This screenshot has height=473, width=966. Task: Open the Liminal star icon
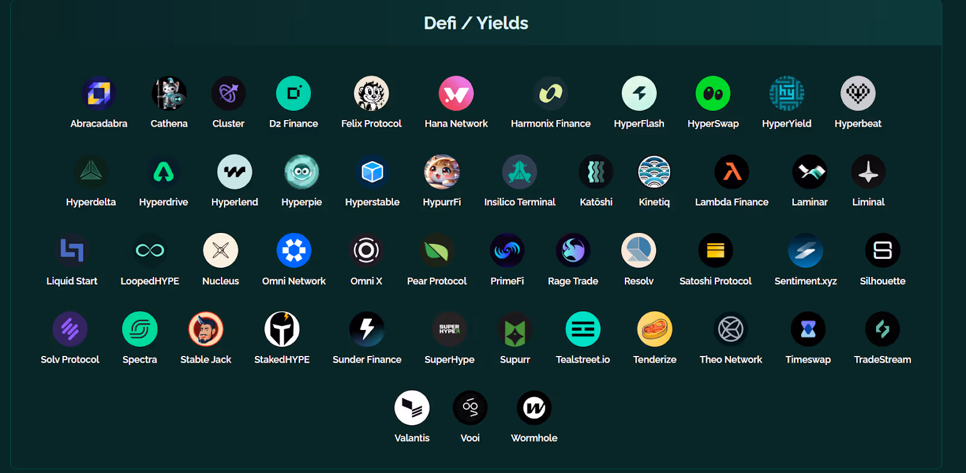click(x=869, y=172)
